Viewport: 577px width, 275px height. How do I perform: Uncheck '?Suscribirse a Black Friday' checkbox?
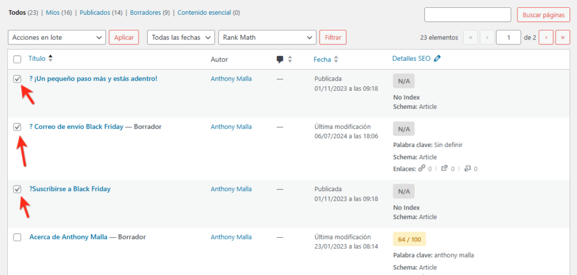click(x=17, y=189)
